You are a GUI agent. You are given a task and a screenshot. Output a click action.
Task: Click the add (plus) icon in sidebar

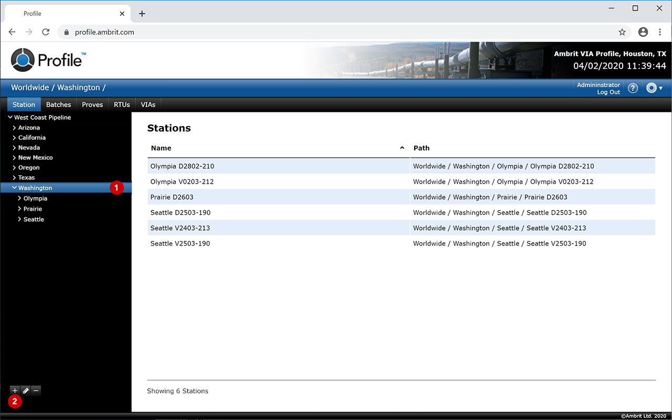coord(15,391)
